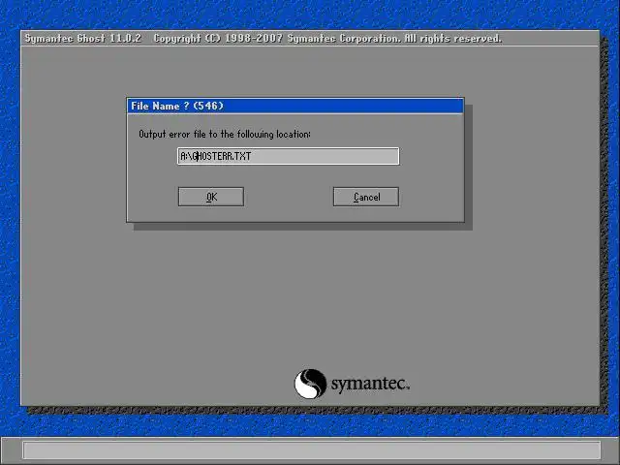This screenshot has height=465, width=620.
Task: Click the Symantec yin-yang logo icon
Action: pos(310,384)
